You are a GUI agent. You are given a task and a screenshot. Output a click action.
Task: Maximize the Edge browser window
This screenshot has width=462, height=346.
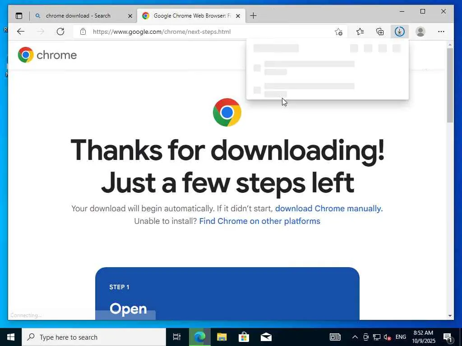[422, 11]
